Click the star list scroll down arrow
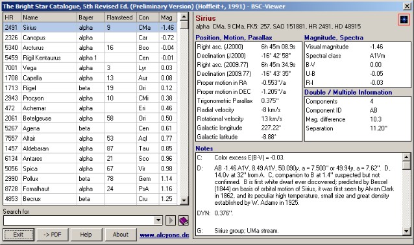The image size is (414, 245). click(184, 200)
